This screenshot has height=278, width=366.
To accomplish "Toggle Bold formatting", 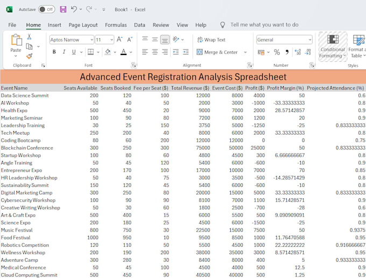I will 54,52.
